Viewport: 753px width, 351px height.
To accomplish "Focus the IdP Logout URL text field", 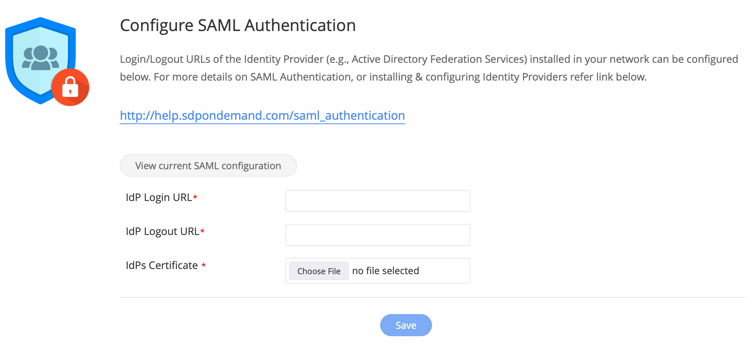I will (x=378, y=235).
